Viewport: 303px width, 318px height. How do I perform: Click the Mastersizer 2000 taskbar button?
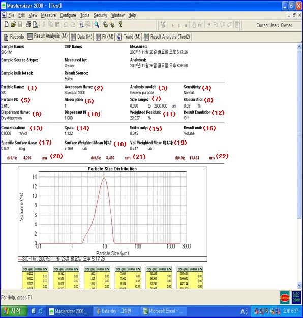pyautogui.click(x=69, y=311)
